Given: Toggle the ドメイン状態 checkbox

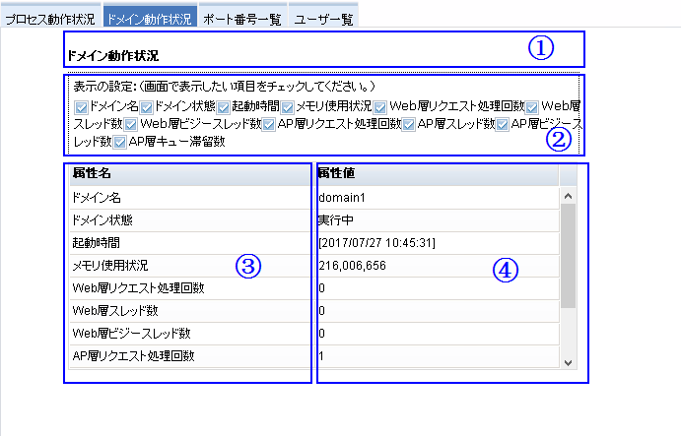Looking at the screenshot, I should [x=147, y=106].
